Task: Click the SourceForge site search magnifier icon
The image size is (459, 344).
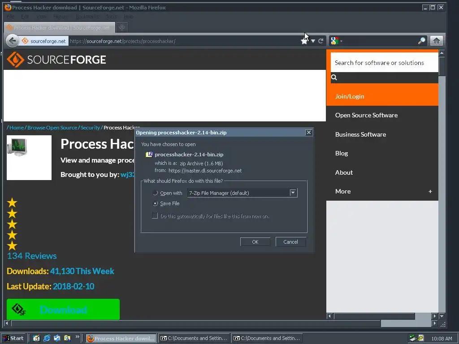Action: pyautogui.click(x=334, y=77)
